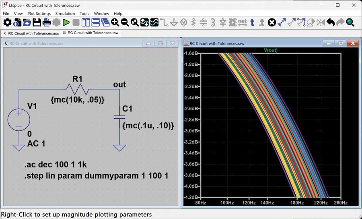Click the zoom out magnifier icon
The width and height of the screenshot is (362, 219).
(125, 22)
